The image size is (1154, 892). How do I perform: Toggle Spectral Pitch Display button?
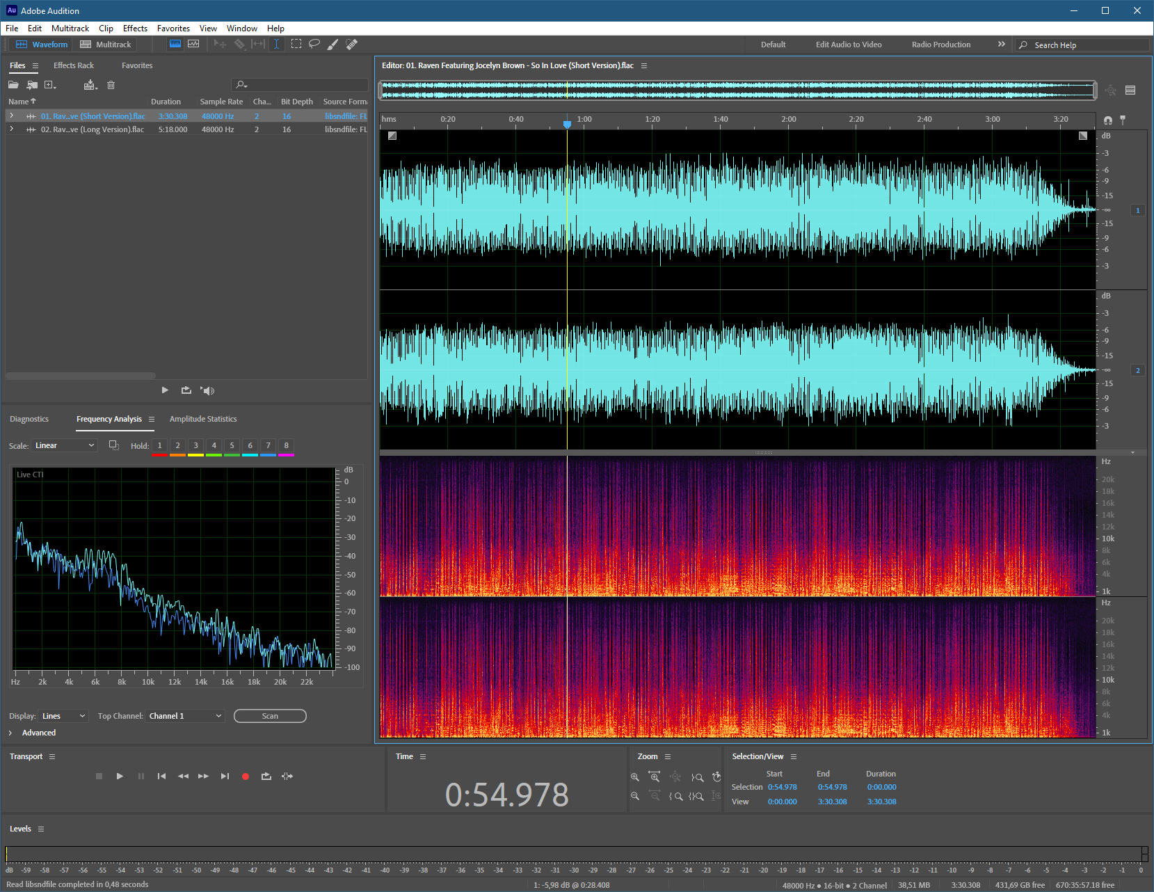tap(193, 44)
